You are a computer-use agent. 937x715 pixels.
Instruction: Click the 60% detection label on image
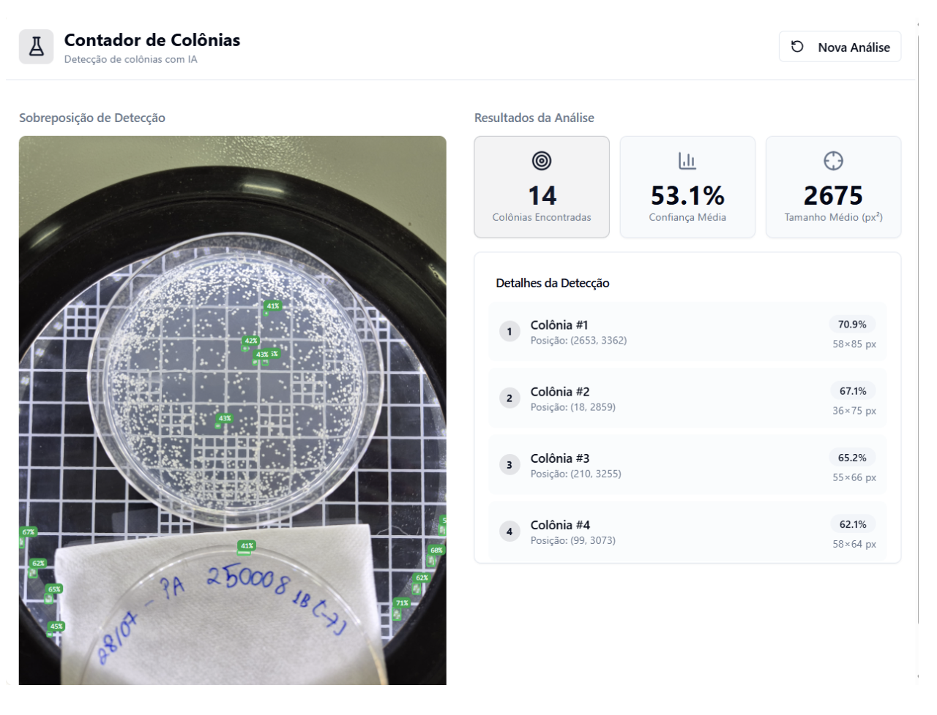coord(436,551)
